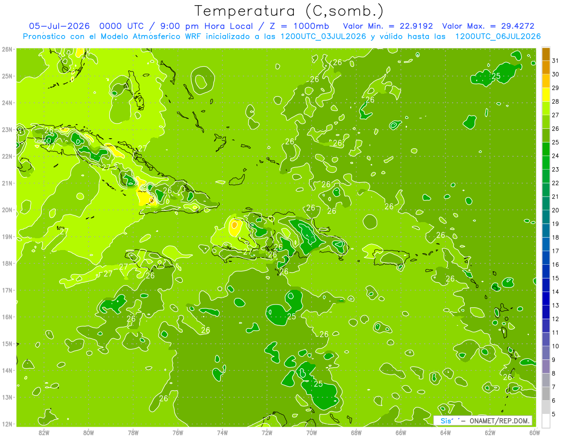The height and width of the screenshot is (439, 568).
Task: Click the "20N" latitude axis label
Action: 7,210
